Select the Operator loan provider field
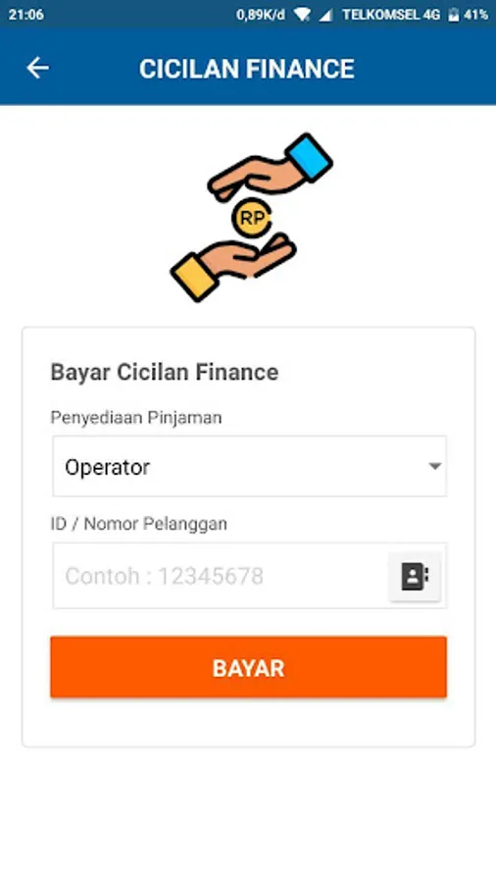 point(249,466)
